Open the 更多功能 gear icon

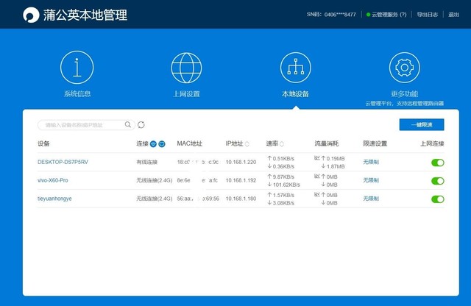[404, 68]
